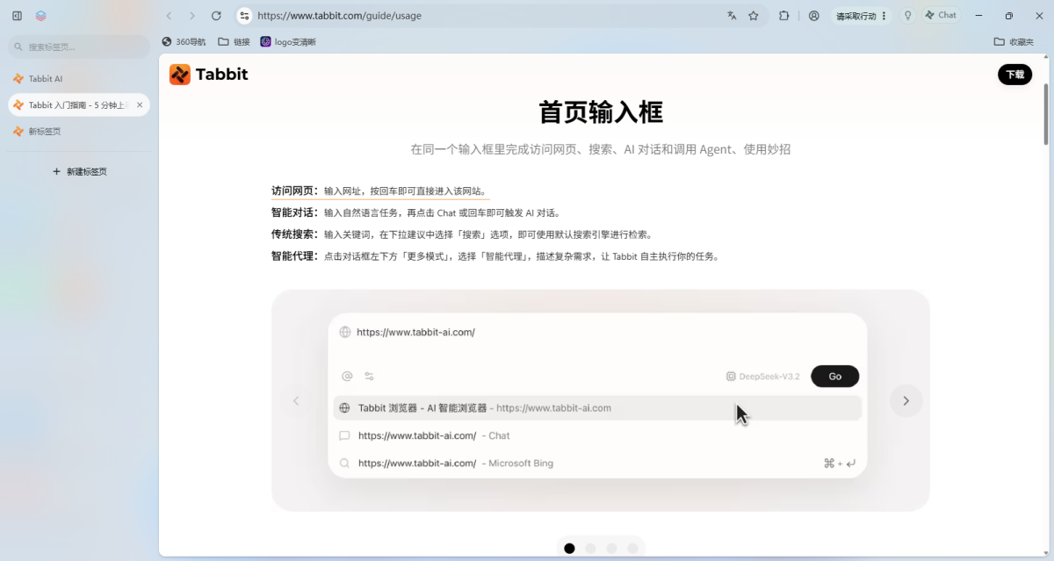
Task: Open the translate page icon
Action: pyautogui.click(x=732, y=16)
